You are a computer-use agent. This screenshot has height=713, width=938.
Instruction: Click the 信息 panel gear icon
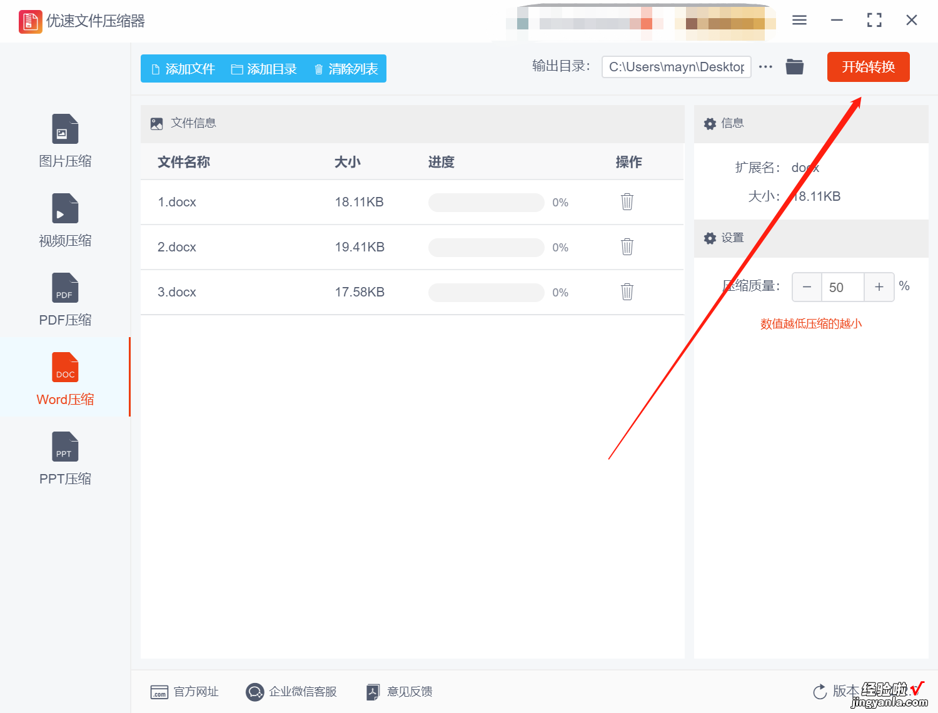710,124
